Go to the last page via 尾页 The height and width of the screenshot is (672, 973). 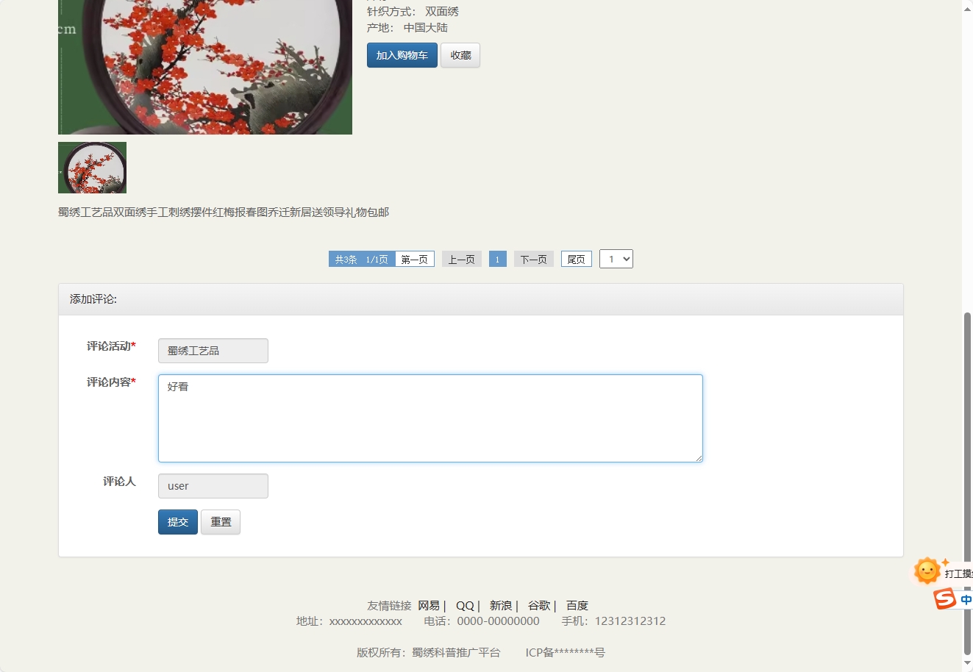(576, 258)
